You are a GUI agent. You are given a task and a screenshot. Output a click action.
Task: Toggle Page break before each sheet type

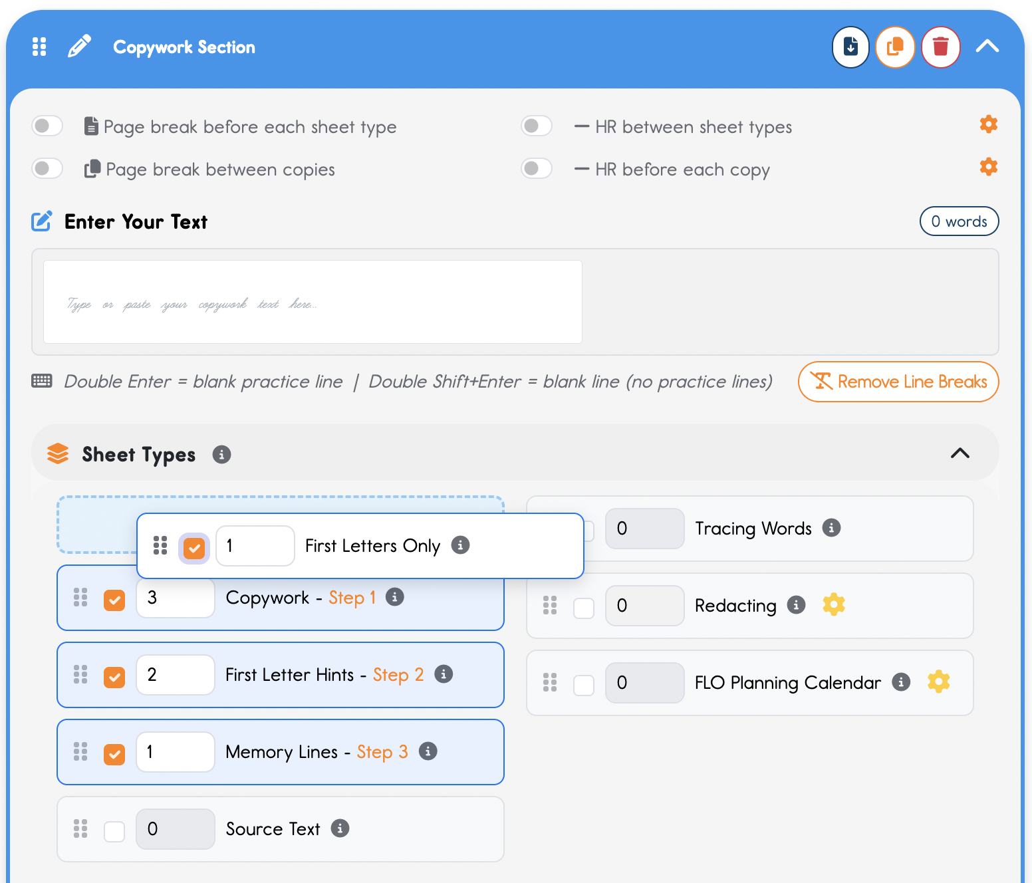click(x=47, y=126)
